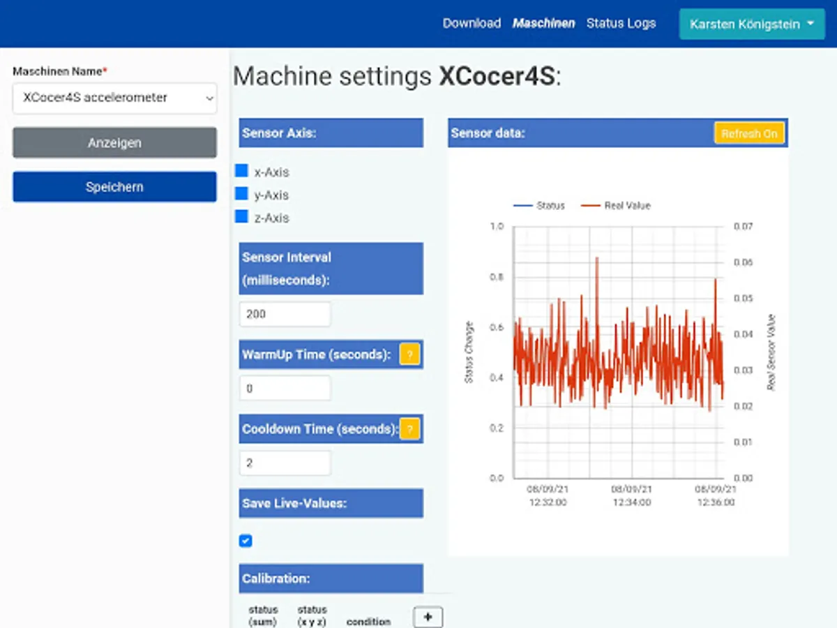837x628 pixels.
Task: Click the WarmUp Time help question-mark icon
Action: (409, 354)
